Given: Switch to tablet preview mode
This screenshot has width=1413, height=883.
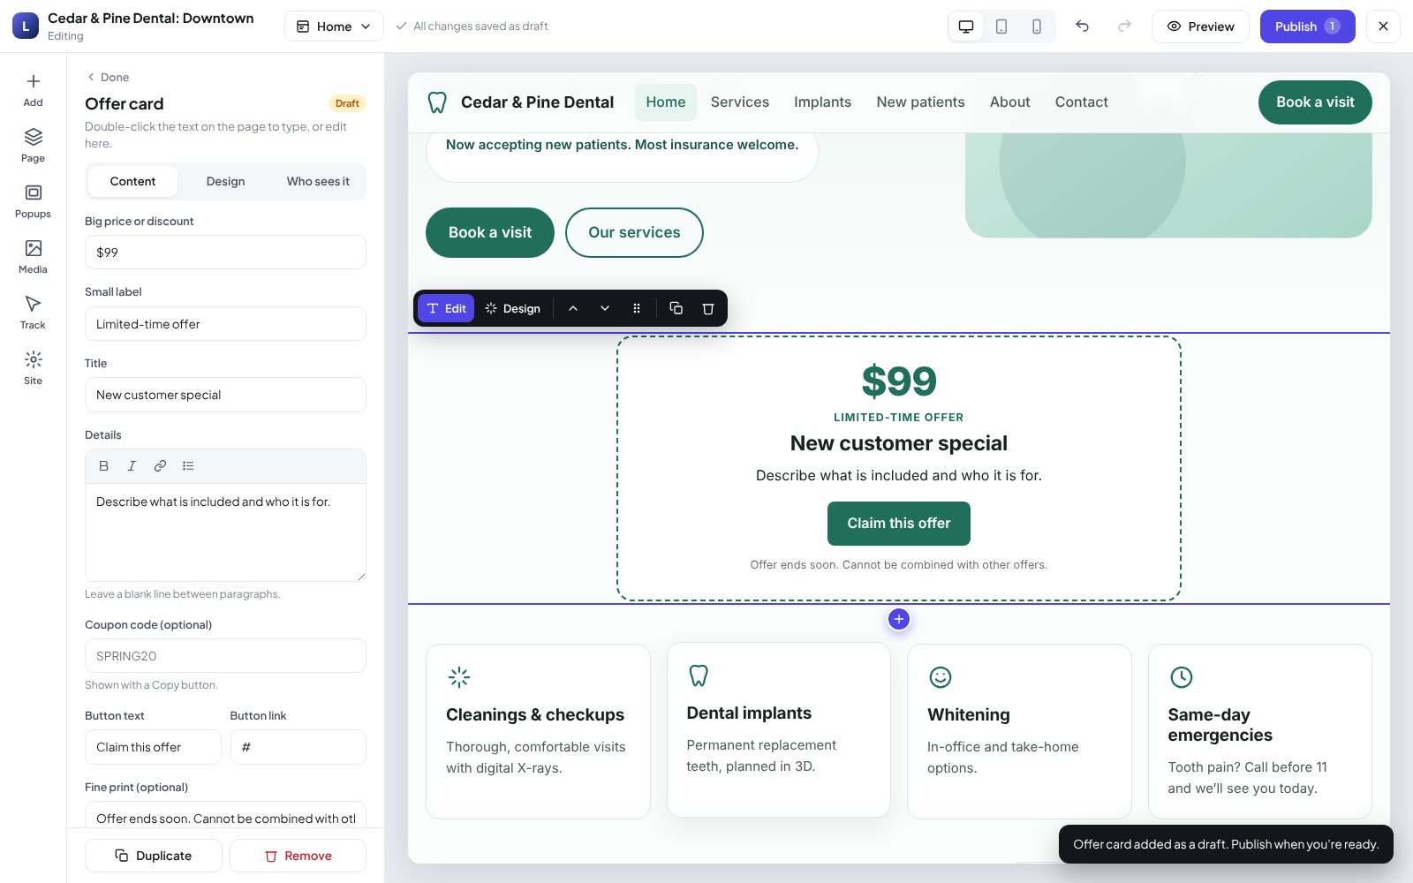Looking at the screenshot, I should (1001, 26).
